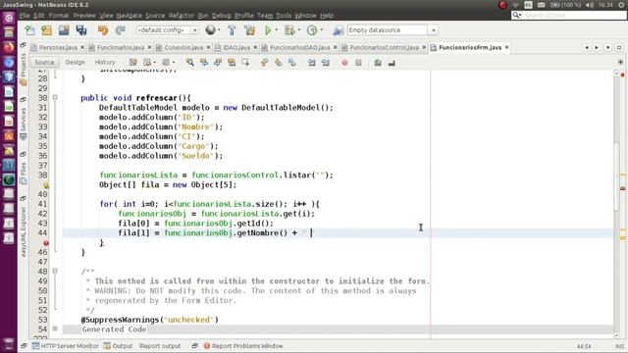Click the Undo arrow icon
The height and width of the screenshot is (353, 628).
(x=103, y=30)
